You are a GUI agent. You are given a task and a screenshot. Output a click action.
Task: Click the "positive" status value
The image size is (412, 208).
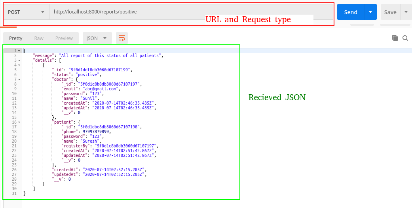coord(87,74)
